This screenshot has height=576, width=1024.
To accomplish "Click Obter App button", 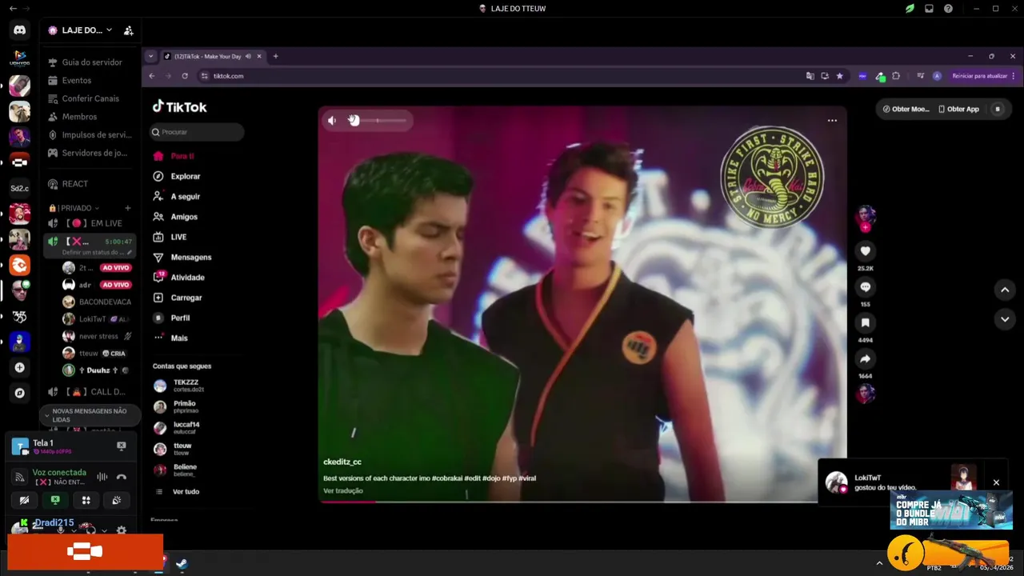I will click(x=958, y=109).
